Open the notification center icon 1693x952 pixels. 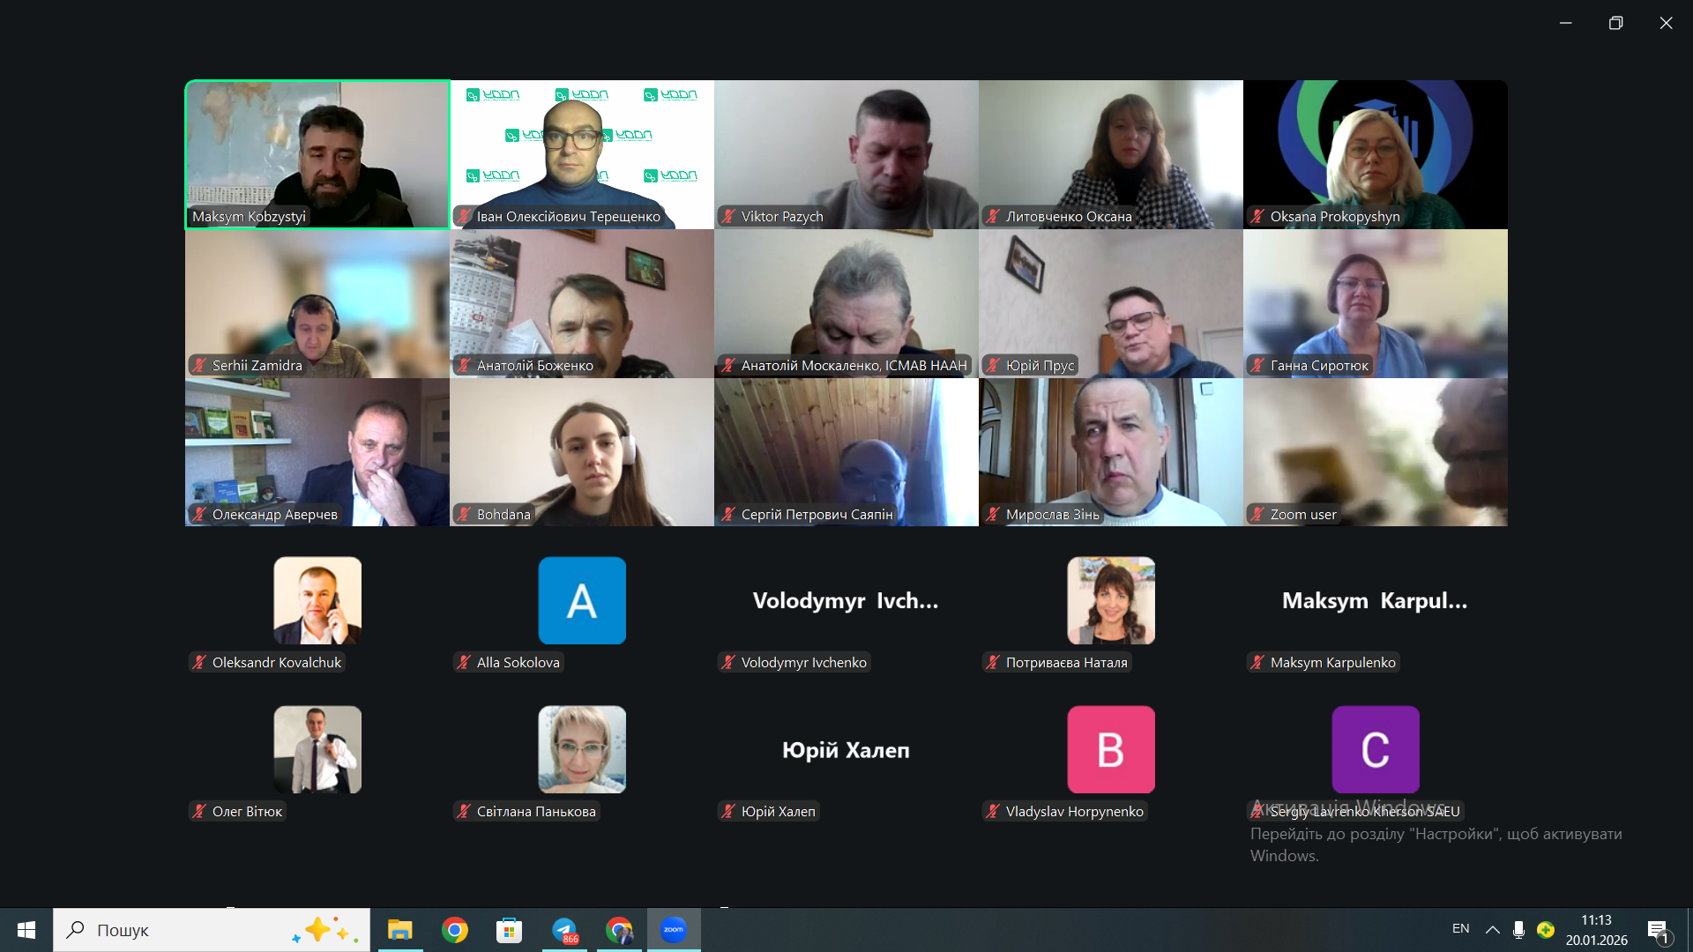[x=1658, y=930]
